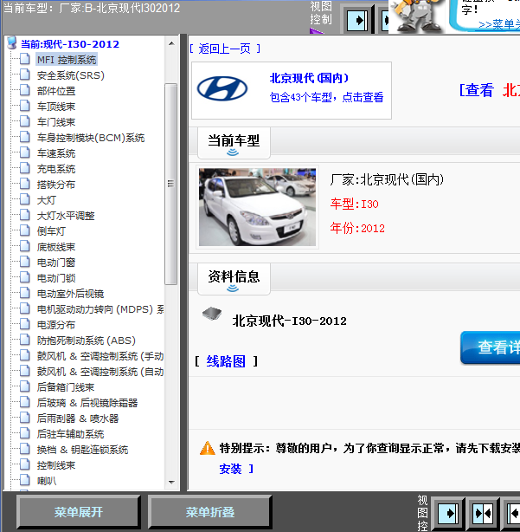Screen dimensions: 520x532
Task: Click the page icon beside 后驻车辅助系统
Action: 25,433
